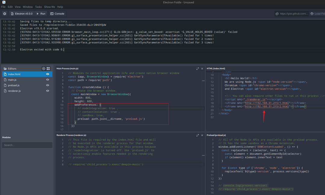
Task: Toggle renderer.js eye icon
Action: click(x=48, y=91)
